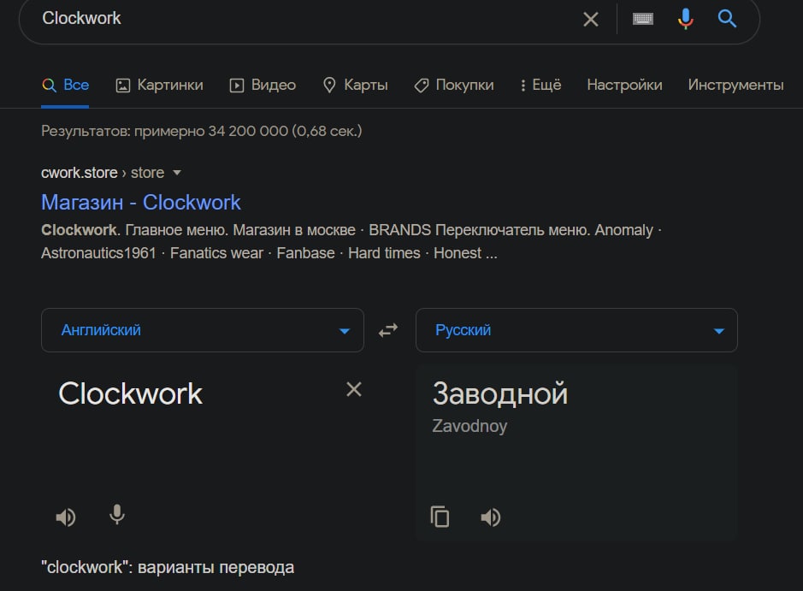Switch to the Видео tab

click(x=263, y=85)
